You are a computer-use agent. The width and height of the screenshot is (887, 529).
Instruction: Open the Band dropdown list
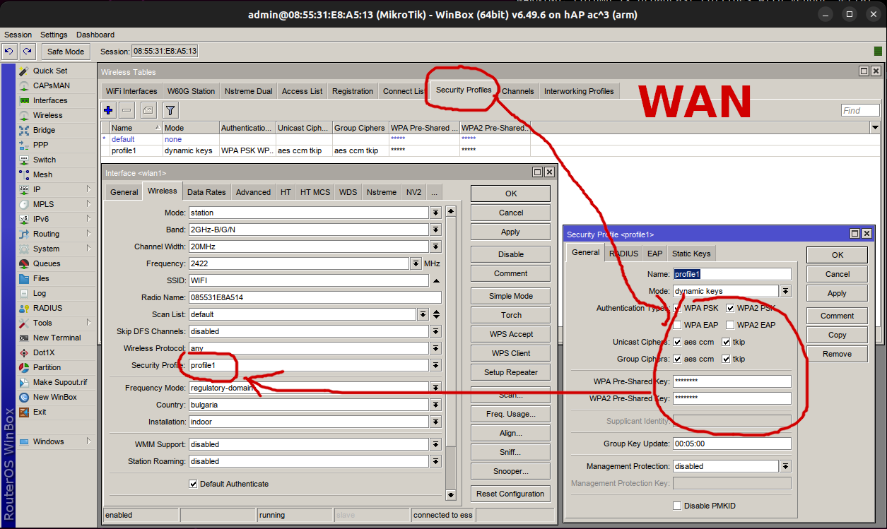435,230
